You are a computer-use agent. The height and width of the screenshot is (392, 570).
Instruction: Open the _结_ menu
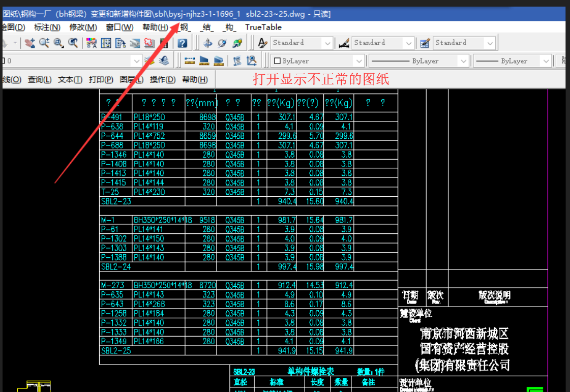pyautogui.click(x=206, y=27)
